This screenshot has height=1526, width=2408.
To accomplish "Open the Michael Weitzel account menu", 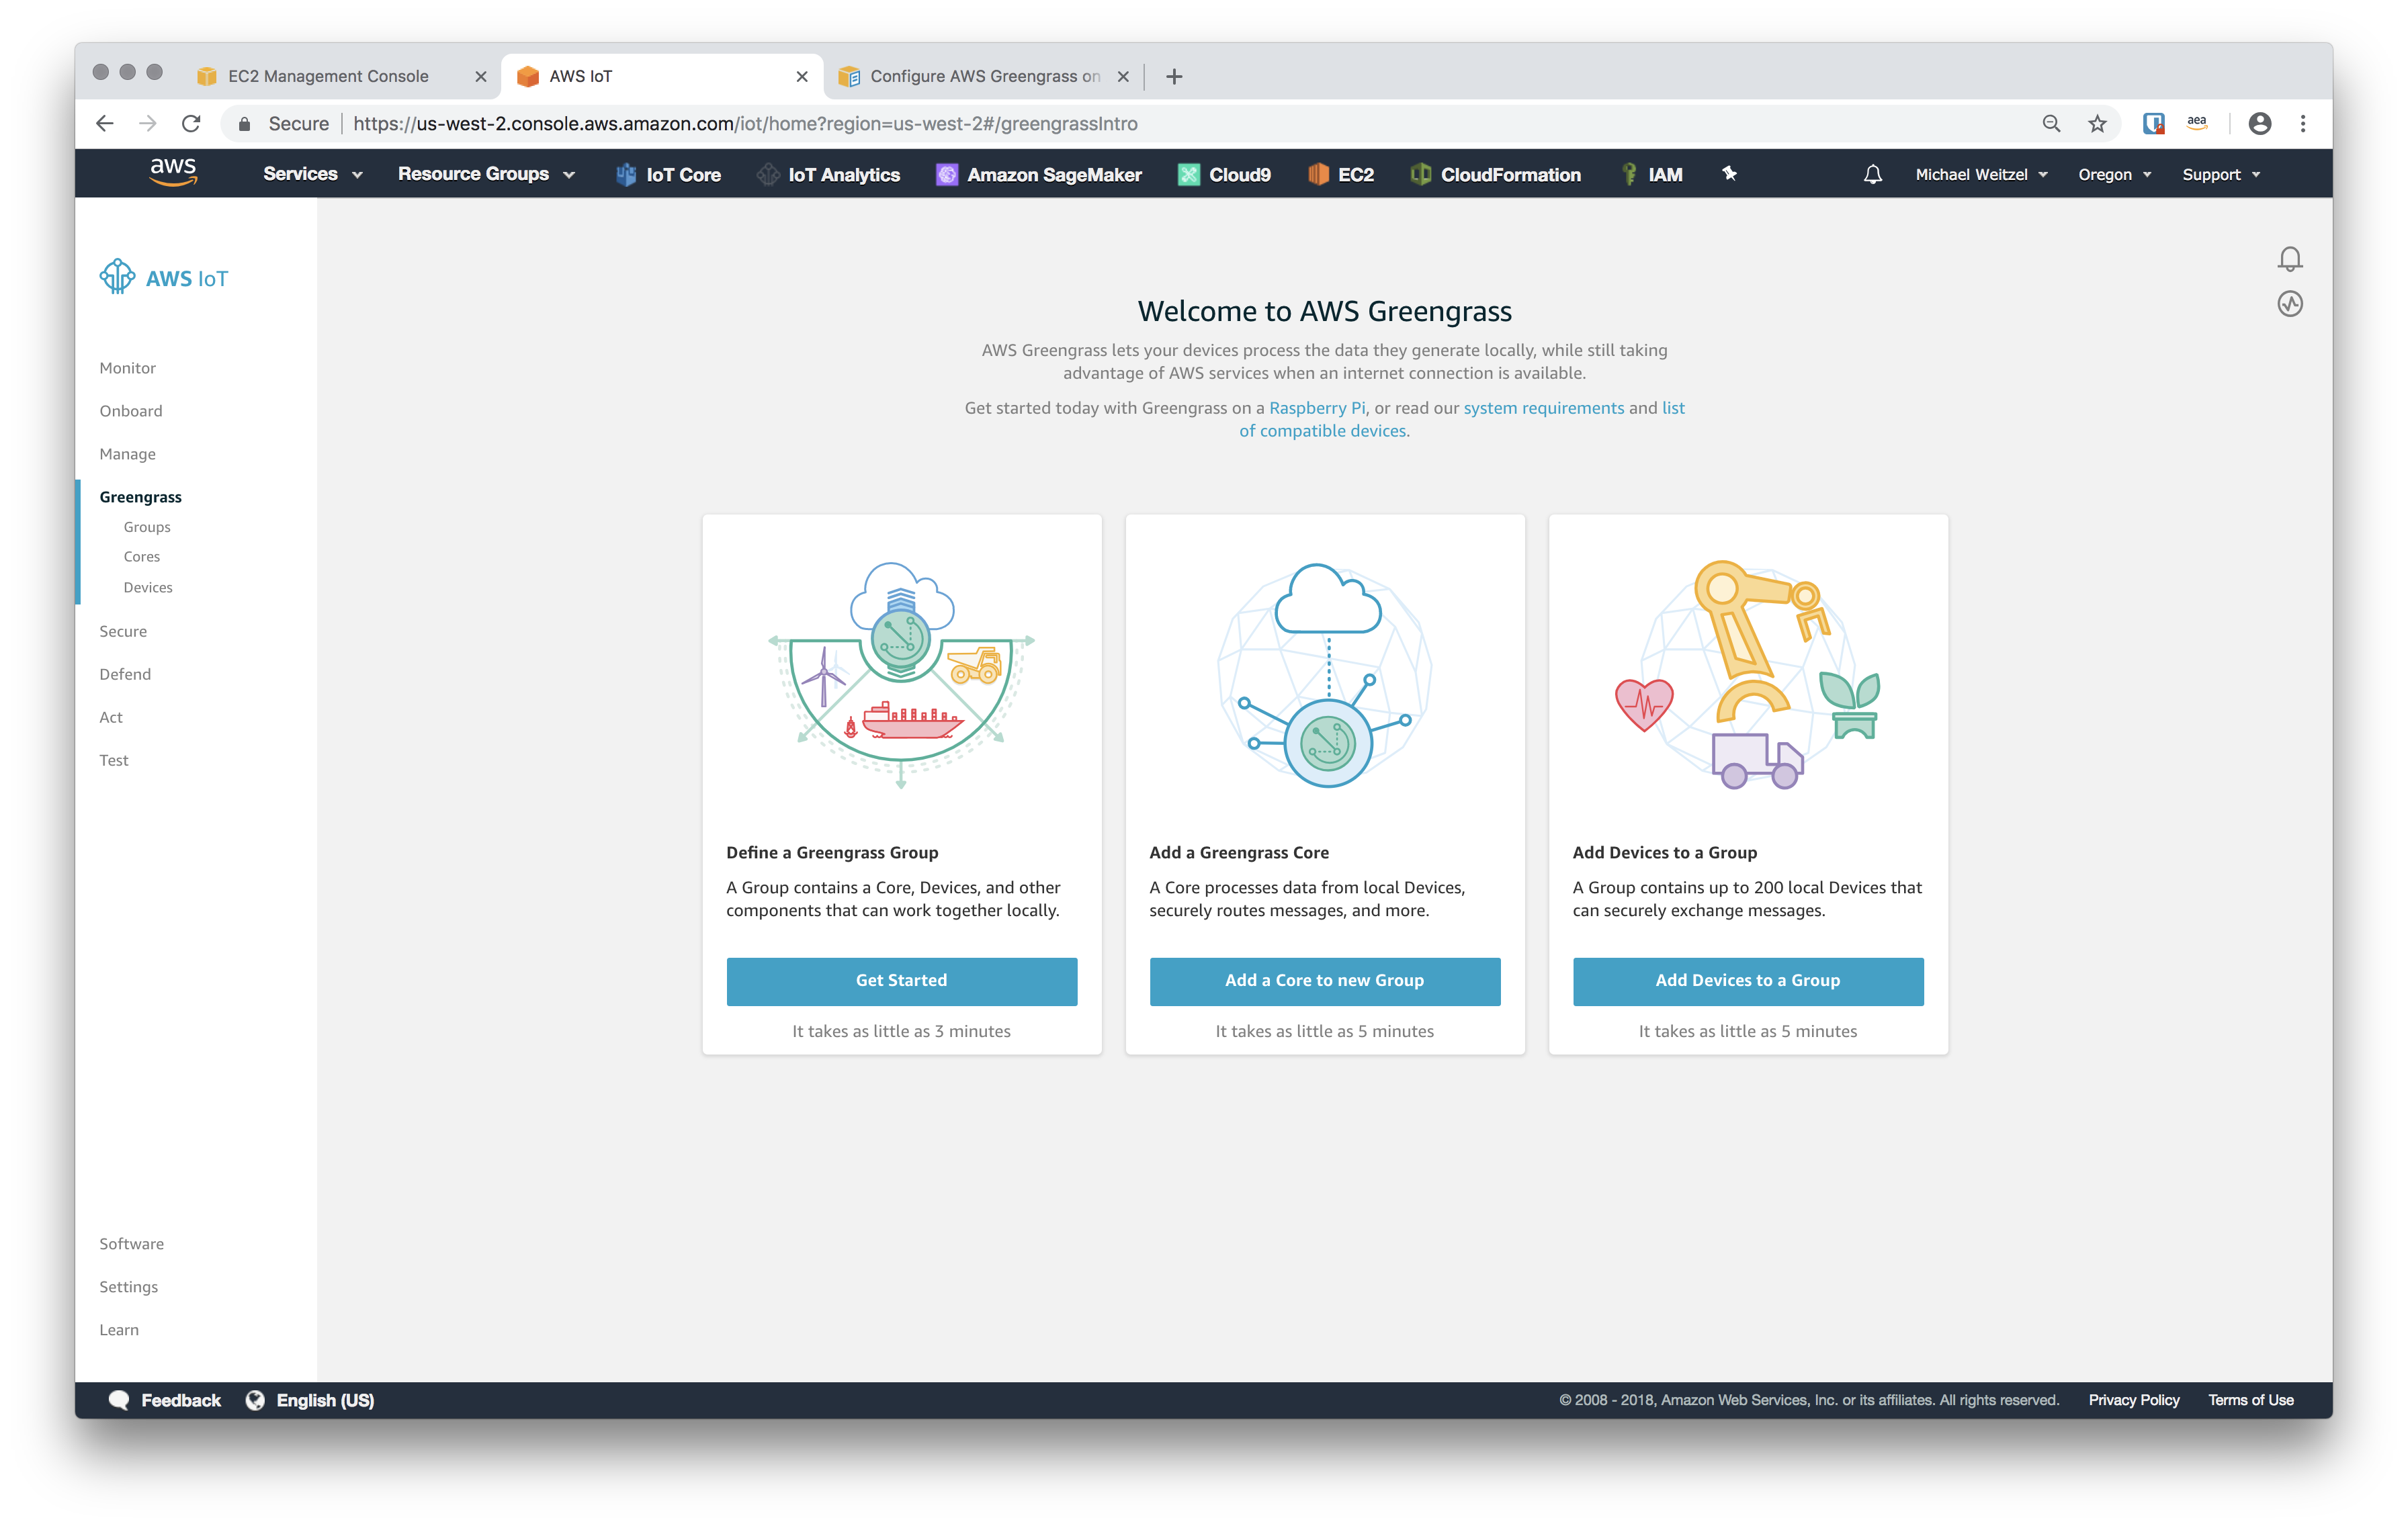I will [1981, 174].
